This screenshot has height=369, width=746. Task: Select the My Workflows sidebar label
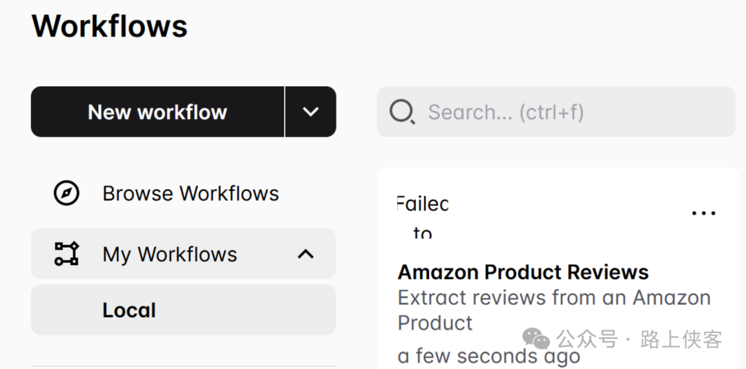(x=170, y=255)
